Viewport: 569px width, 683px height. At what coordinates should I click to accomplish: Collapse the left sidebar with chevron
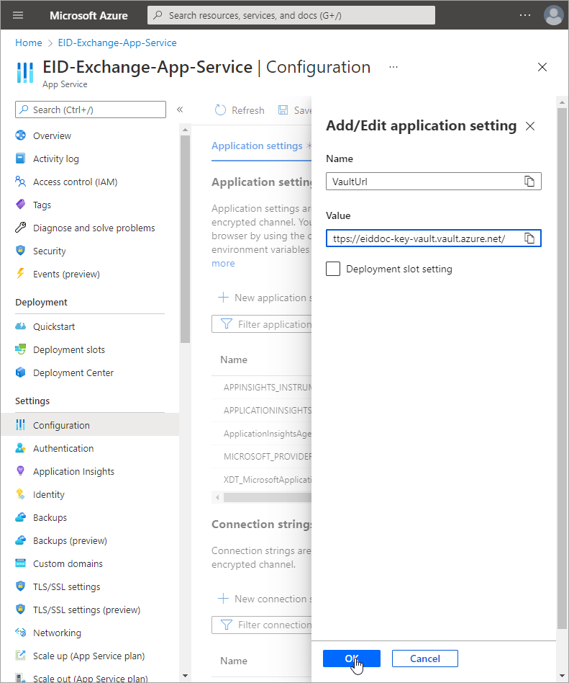(180, 110)
